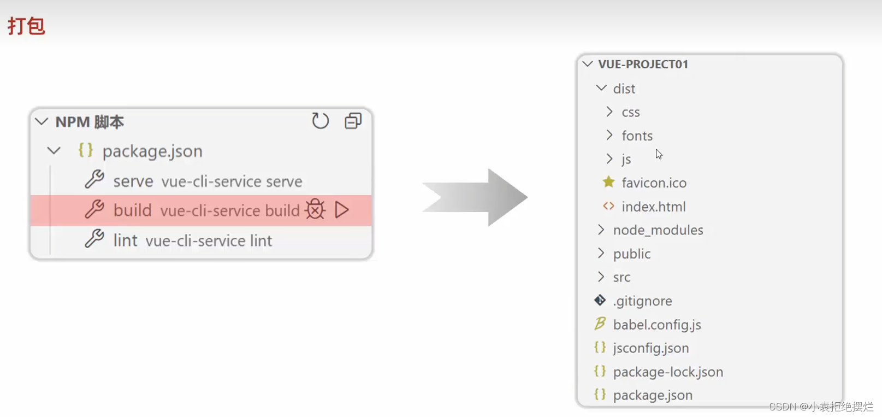Viewport: 882px width, 417px height.
Task: Select the src folder name
Action: click(621, 277)
